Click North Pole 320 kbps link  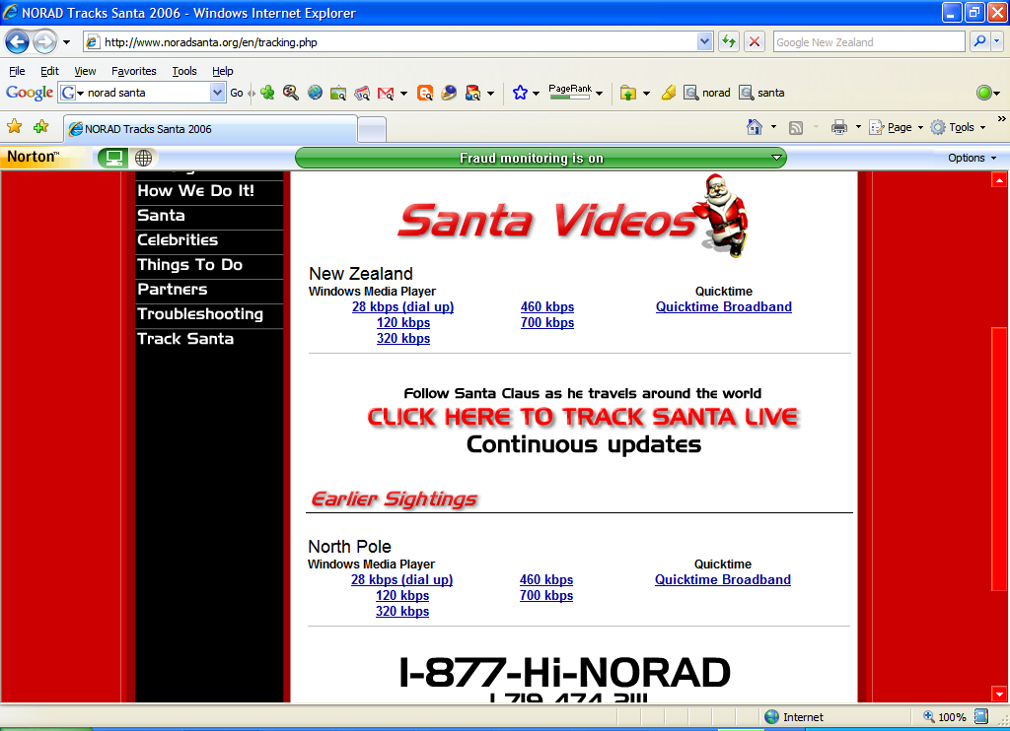(402, 612)
